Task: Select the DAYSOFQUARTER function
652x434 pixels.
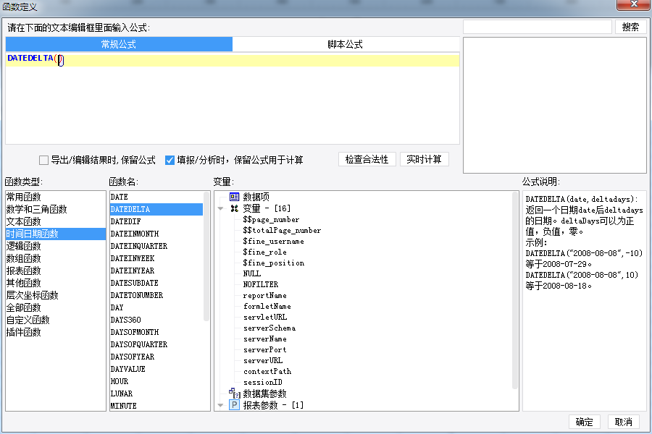Action: (x=156, y=344)
